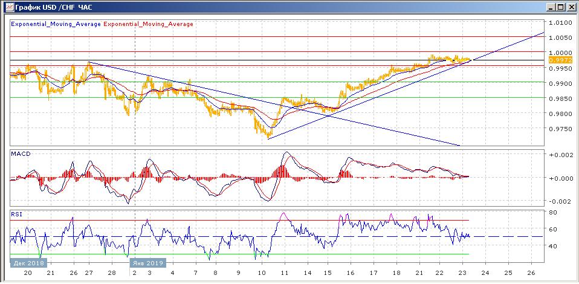
Task: Click the 40 level on RSI axis
Action: point(554,245)
